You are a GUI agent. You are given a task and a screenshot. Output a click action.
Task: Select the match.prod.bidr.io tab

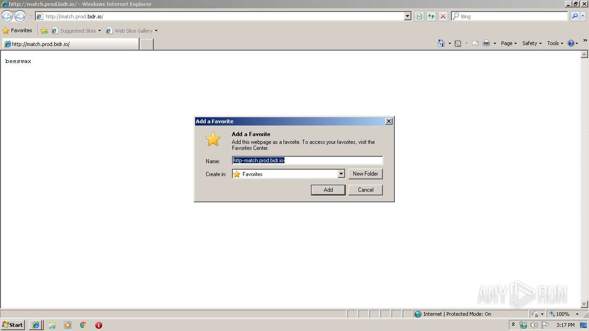70,44
